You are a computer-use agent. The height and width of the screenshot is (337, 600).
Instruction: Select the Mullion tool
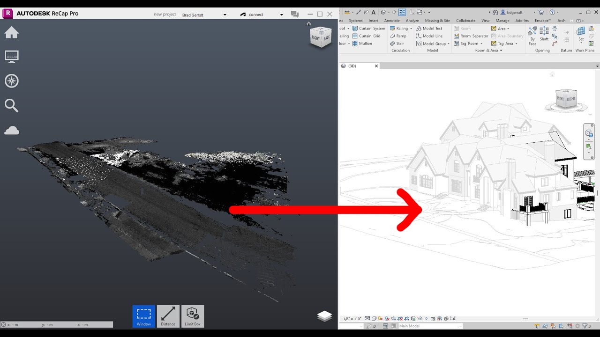click(x=362, y=44)
